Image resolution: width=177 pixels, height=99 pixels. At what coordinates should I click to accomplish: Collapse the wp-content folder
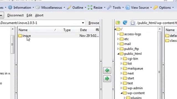122,93
